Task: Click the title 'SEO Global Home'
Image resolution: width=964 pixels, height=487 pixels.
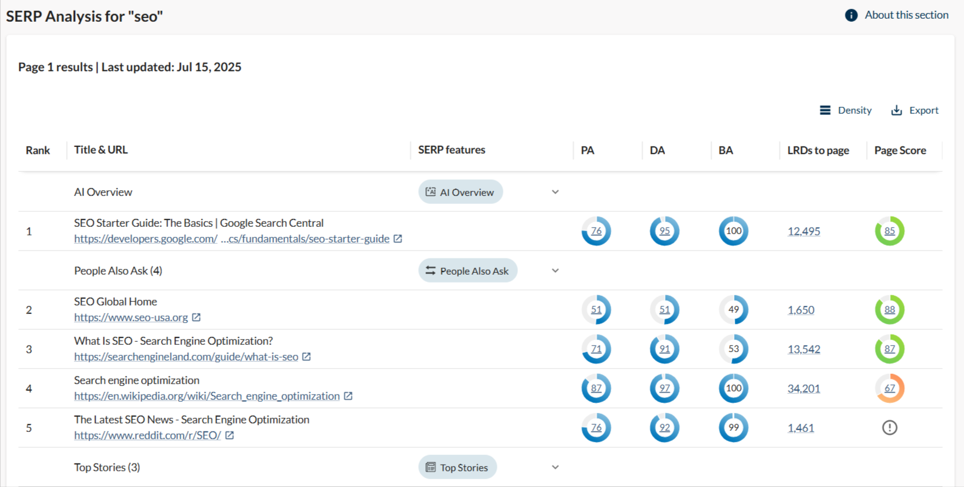Action: 116,301
